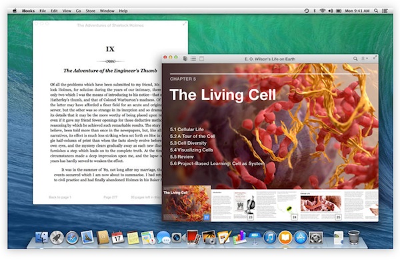Image resolution: width=400 pixels, height=262 pixels.
Task: Open the notes panel icon in book toolbar
Action: 201,59
